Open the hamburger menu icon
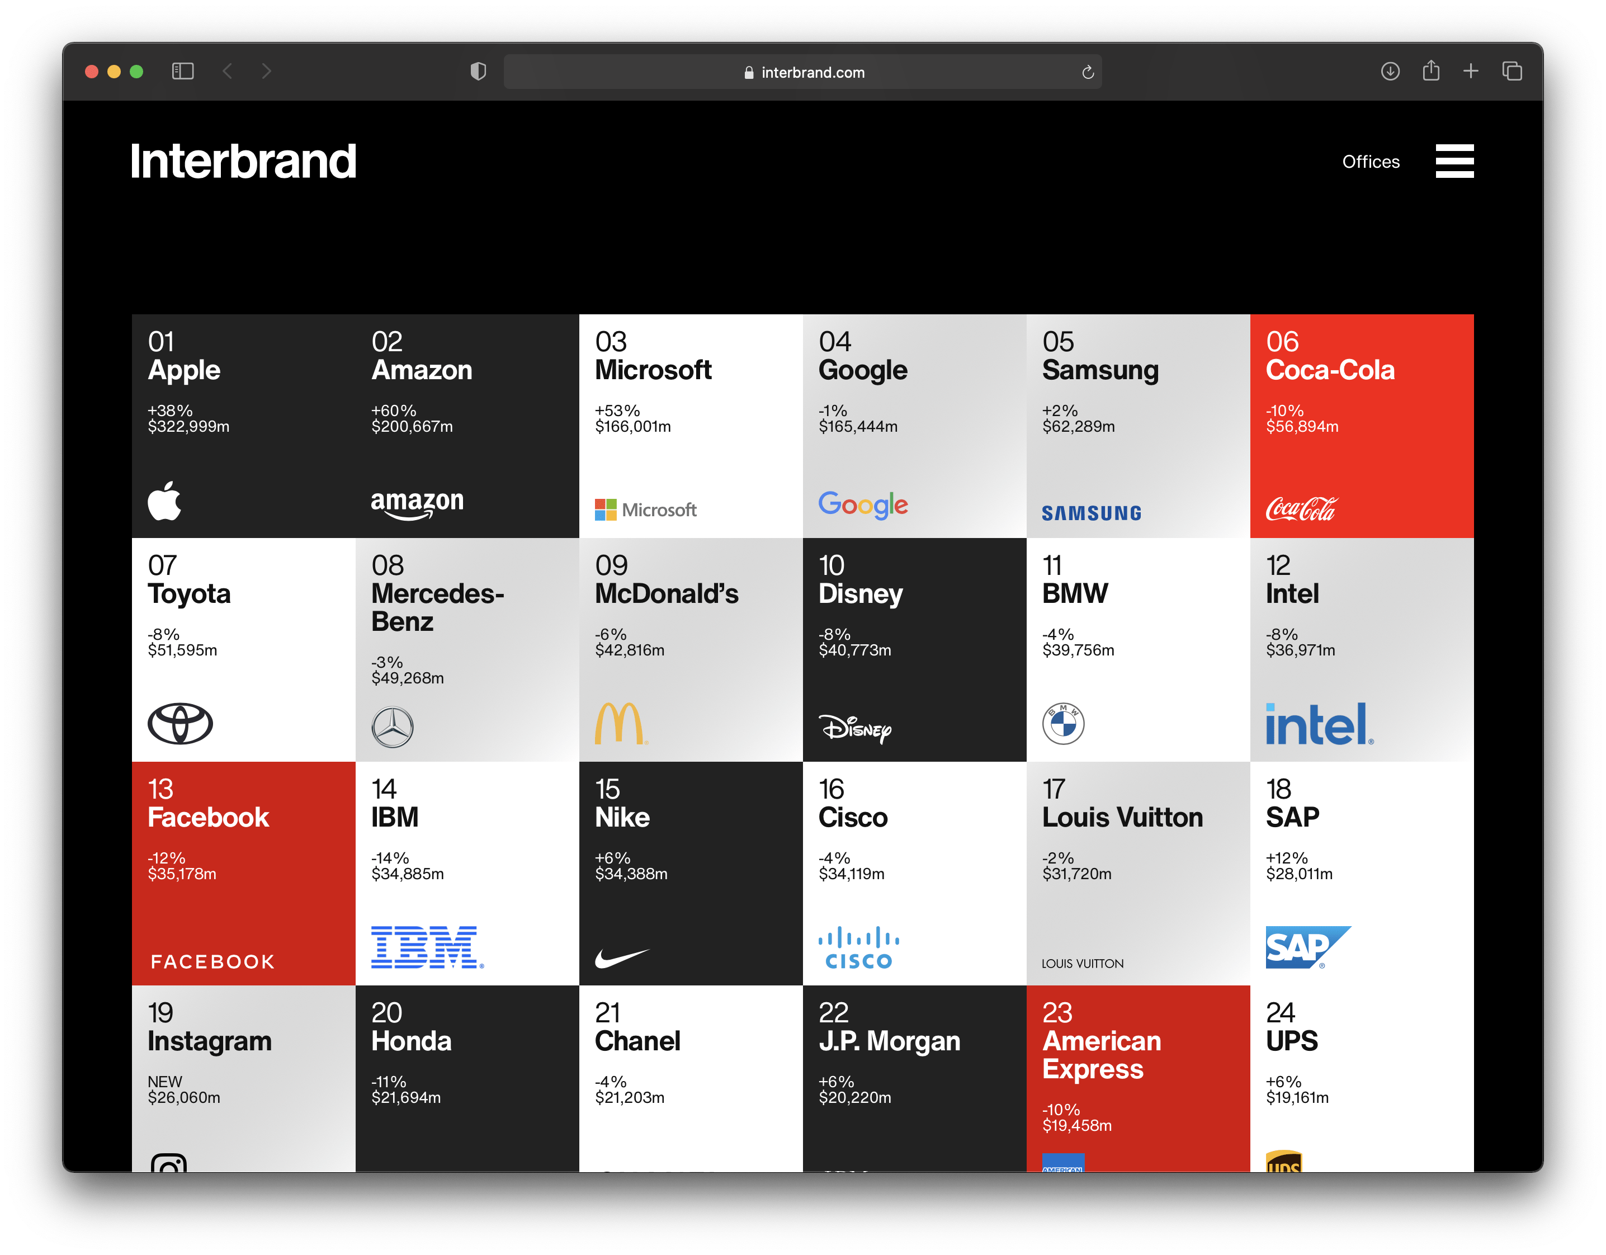 pyautogui.click(x=1454, y=161)
